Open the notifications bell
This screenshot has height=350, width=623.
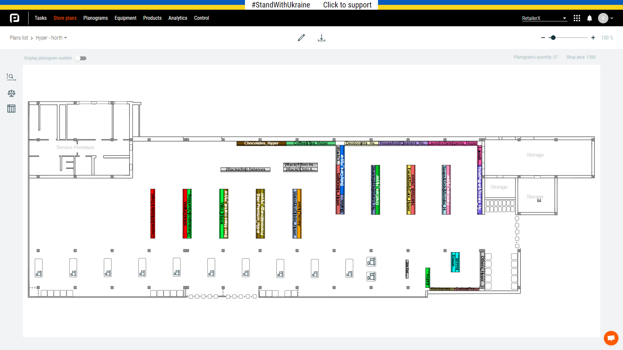(590, 18)
